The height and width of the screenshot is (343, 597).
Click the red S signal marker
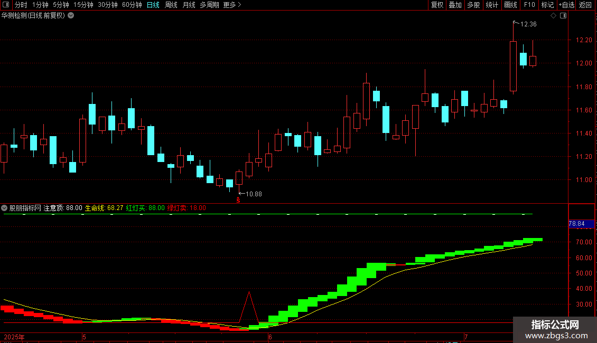tap(238, 200)
